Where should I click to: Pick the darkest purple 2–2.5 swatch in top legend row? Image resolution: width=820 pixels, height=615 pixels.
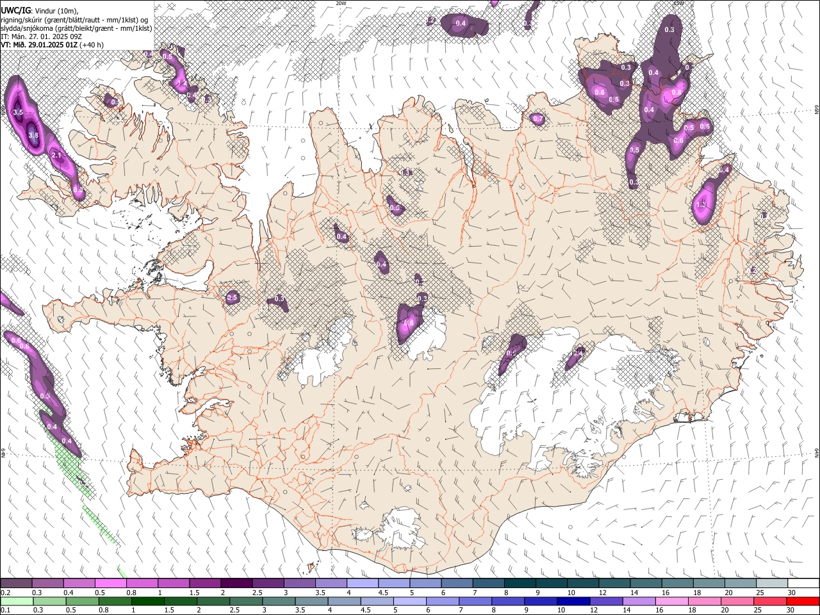[236, 583]
